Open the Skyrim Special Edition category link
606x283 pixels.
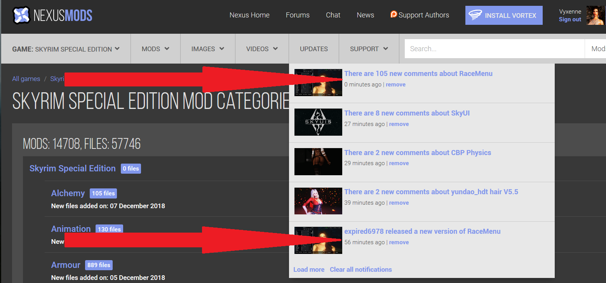73,168
